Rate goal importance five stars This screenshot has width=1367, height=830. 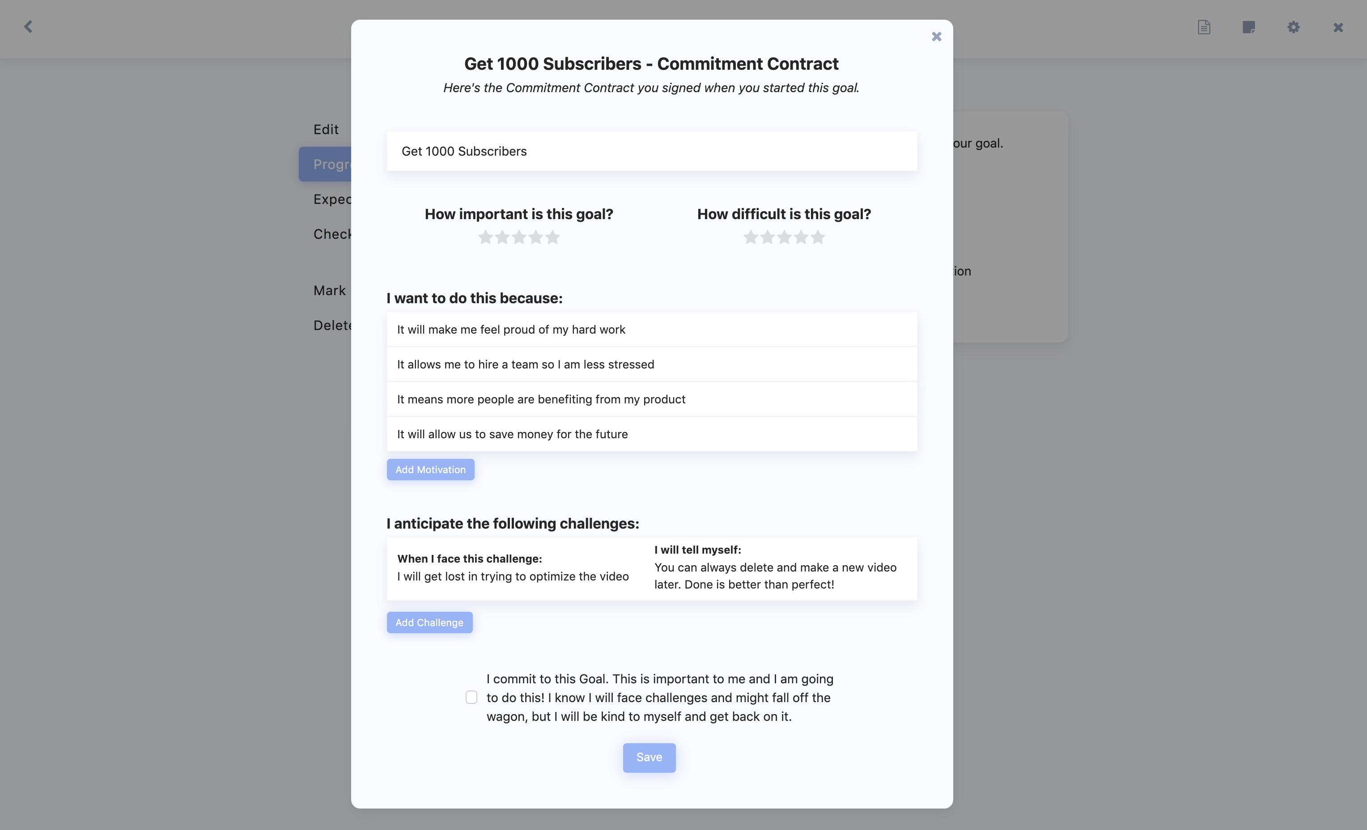click(552, 237)
